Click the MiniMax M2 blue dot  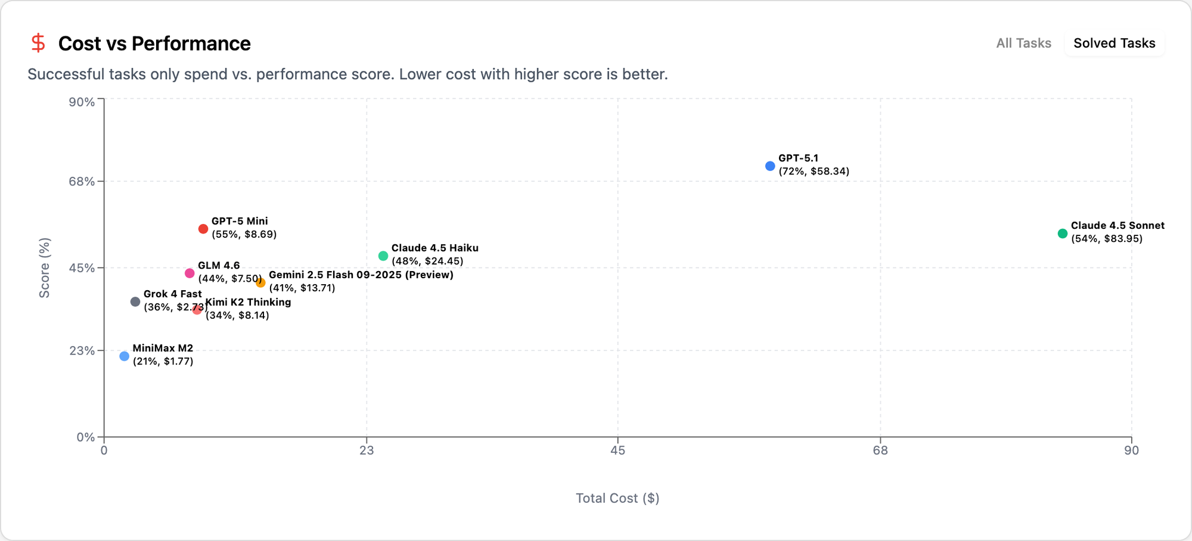point(124,356)
